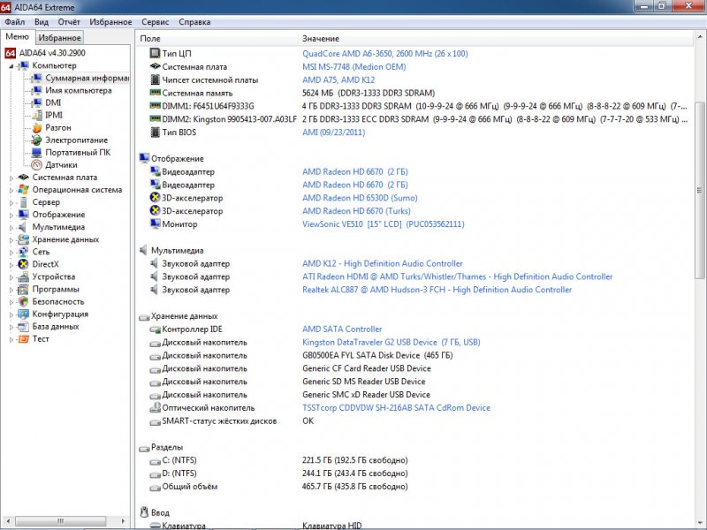The image size is (707, 530).
Task: Switch to the Избранное tab
Action: (x=59, y=37)
